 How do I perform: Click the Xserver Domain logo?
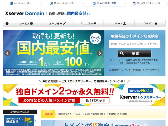24,13
